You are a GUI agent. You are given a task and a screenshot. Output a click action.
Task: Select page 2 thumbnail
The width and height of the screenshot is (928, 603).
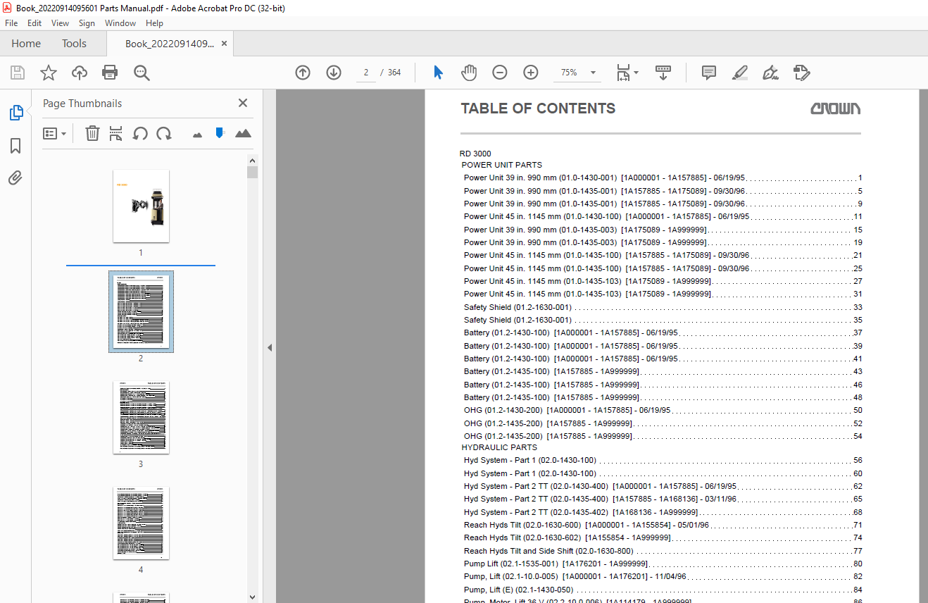(x=141, y=311)
